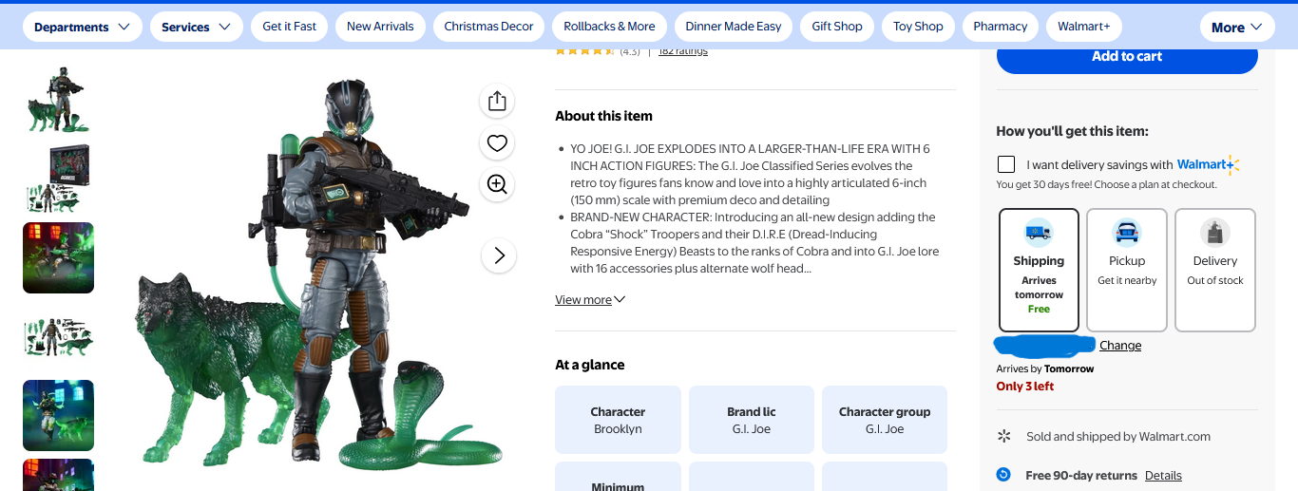Open the Toy Shop menu item
The height and width of the screenshot is (491, 1298).
pyautogui.click(x=918, y=27)
